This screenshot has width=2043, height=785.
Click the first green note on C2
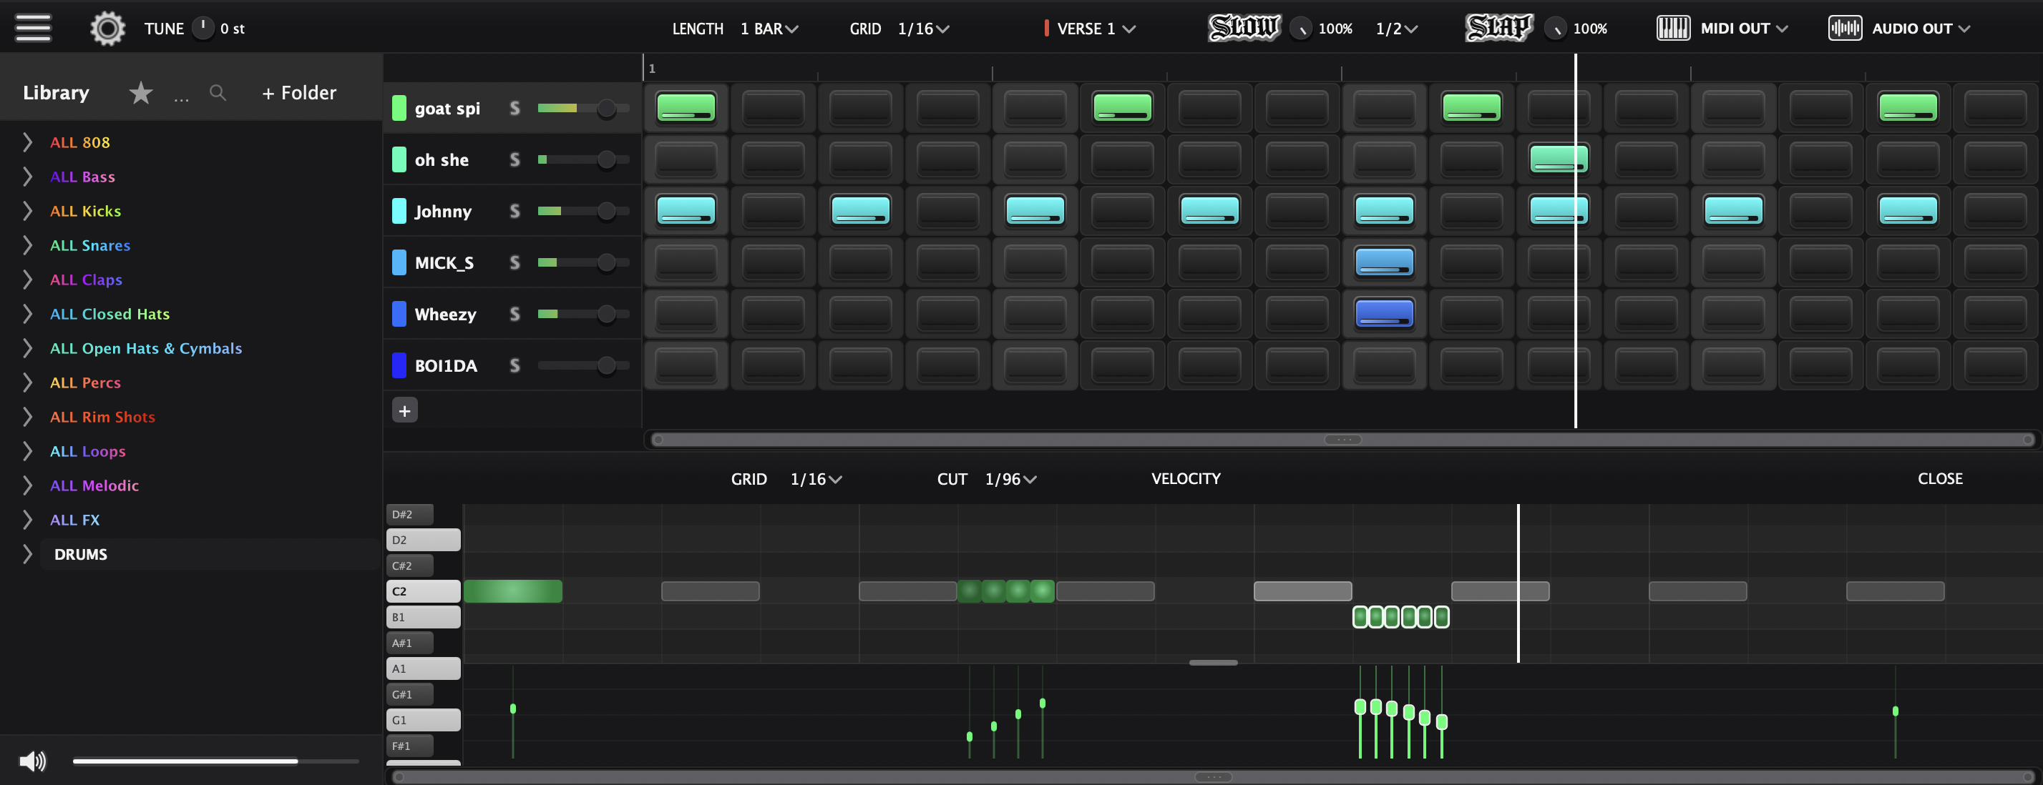513,591
